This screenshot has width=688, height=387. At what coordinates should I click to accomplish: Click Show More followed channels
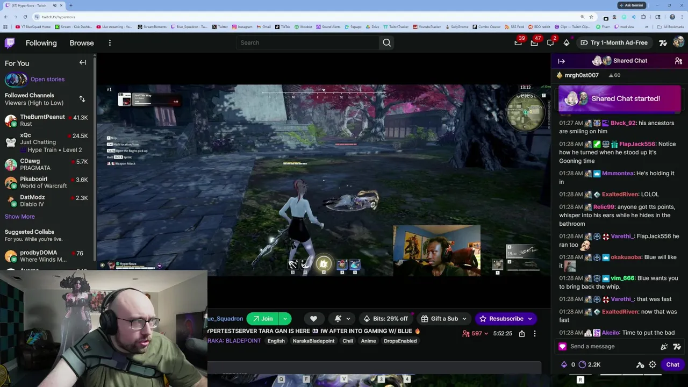click(20, 217)
